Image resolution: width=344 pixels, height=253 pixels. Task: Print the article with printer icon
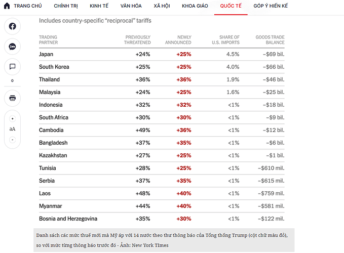12,98
